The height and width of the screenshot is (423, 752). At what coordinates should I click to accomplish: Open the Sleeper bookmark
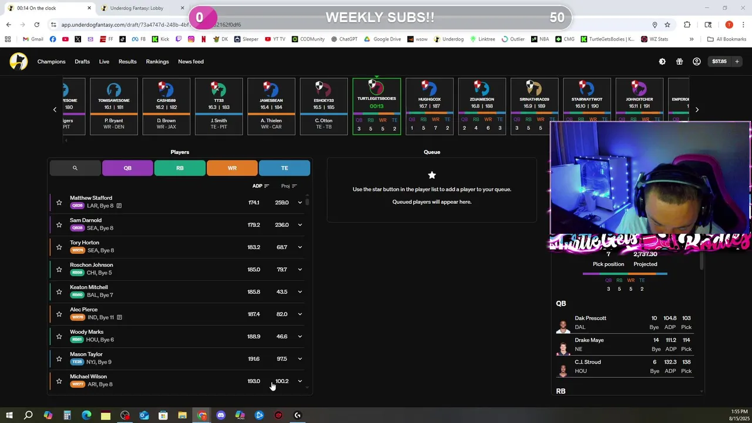[246, 39]
